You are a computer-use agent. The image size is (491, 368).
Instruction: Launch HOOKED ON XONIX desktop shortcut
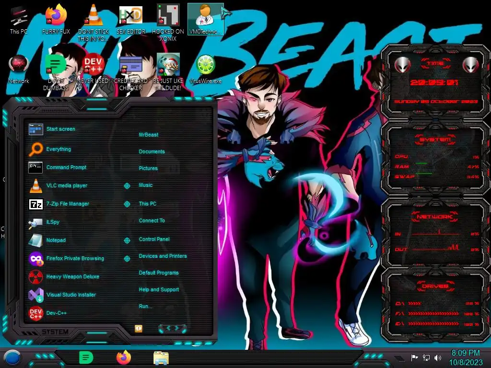tap(168, 23)
